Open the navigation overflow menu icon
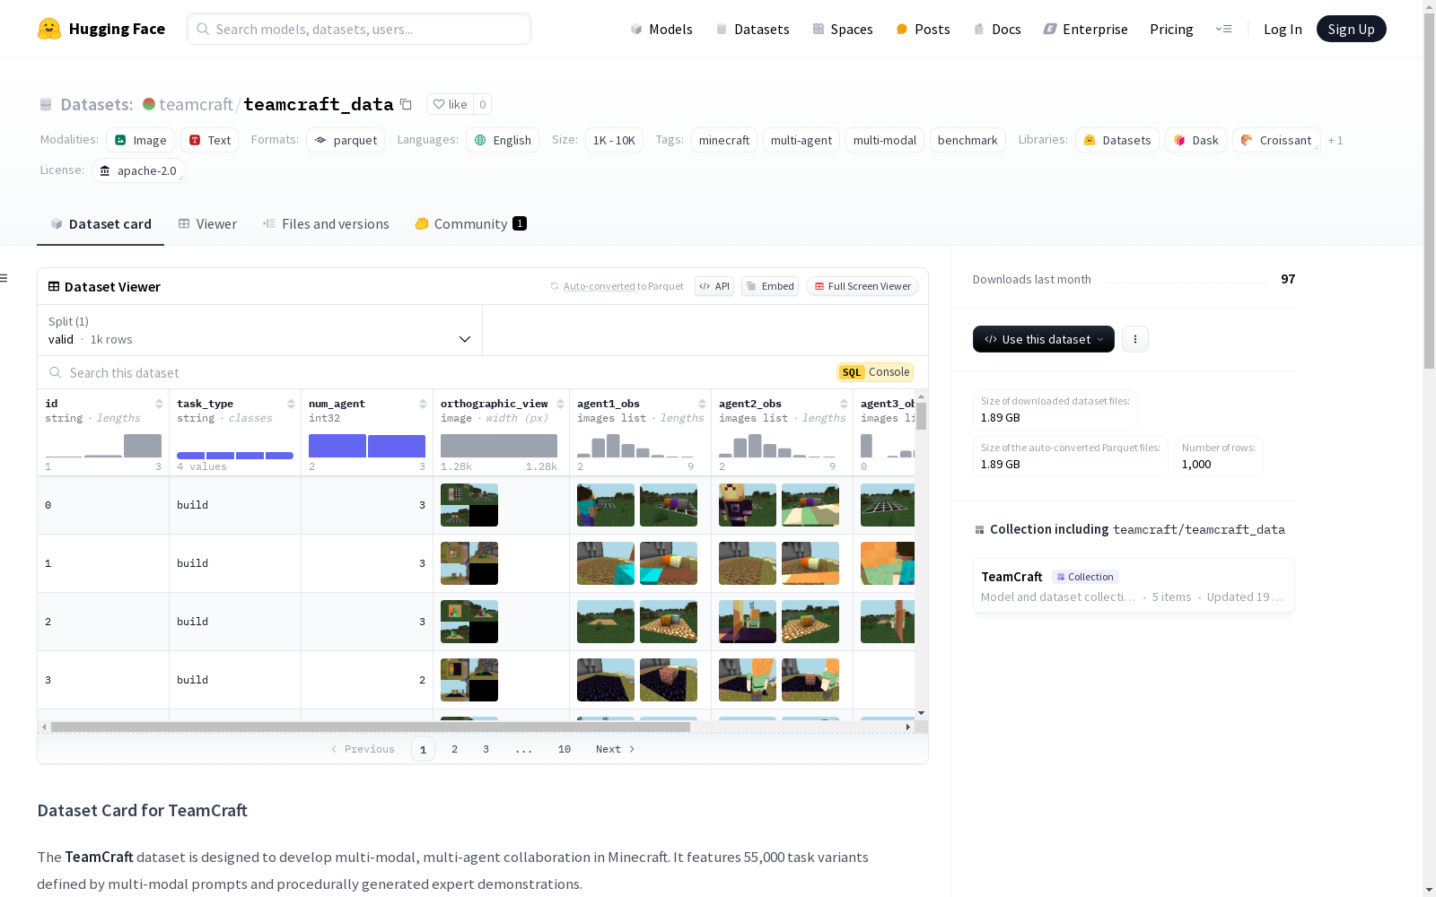This screenshot has height=897, width=1436. click(x=1223, y=29)
